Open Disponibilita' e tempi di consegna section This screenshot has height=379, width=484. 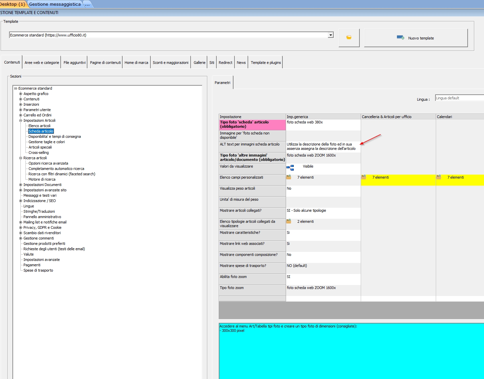(x=55, y=136)
